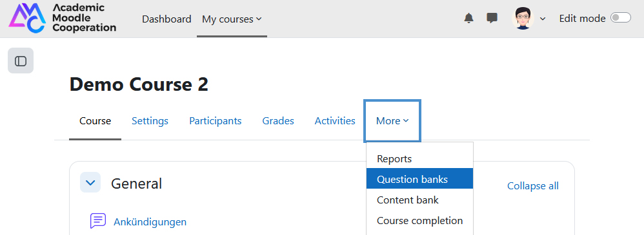Open the course index drawer icon

click(x=21, y=61)
